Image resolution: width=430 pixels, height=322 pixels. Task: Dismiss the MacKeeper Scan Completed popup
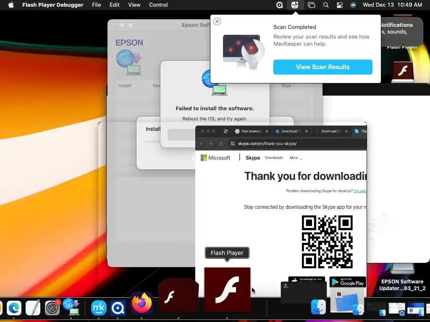[217, 21]
